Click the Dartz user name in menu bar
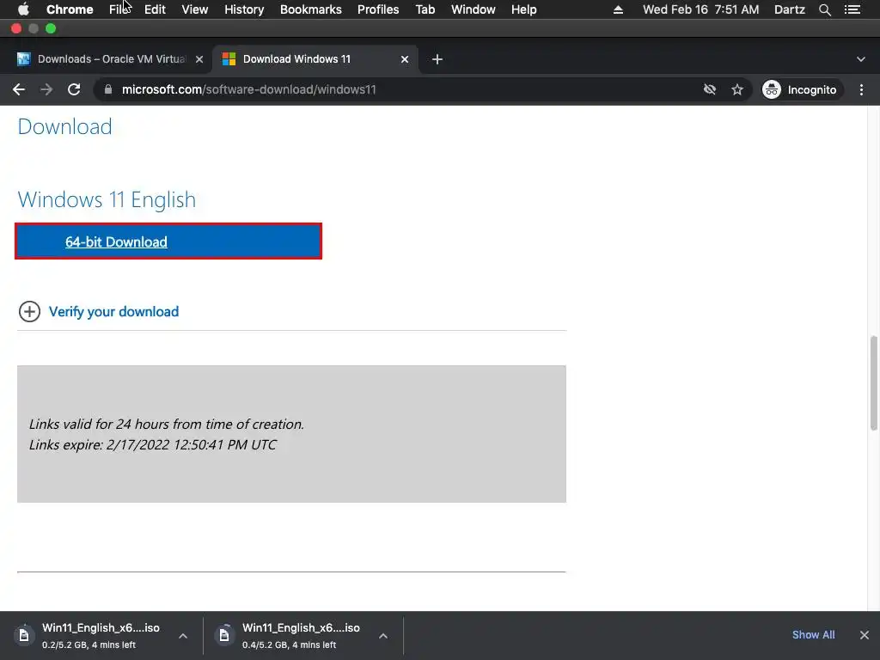This screenshot has width=880, height=660. click(x=790, y=9)
